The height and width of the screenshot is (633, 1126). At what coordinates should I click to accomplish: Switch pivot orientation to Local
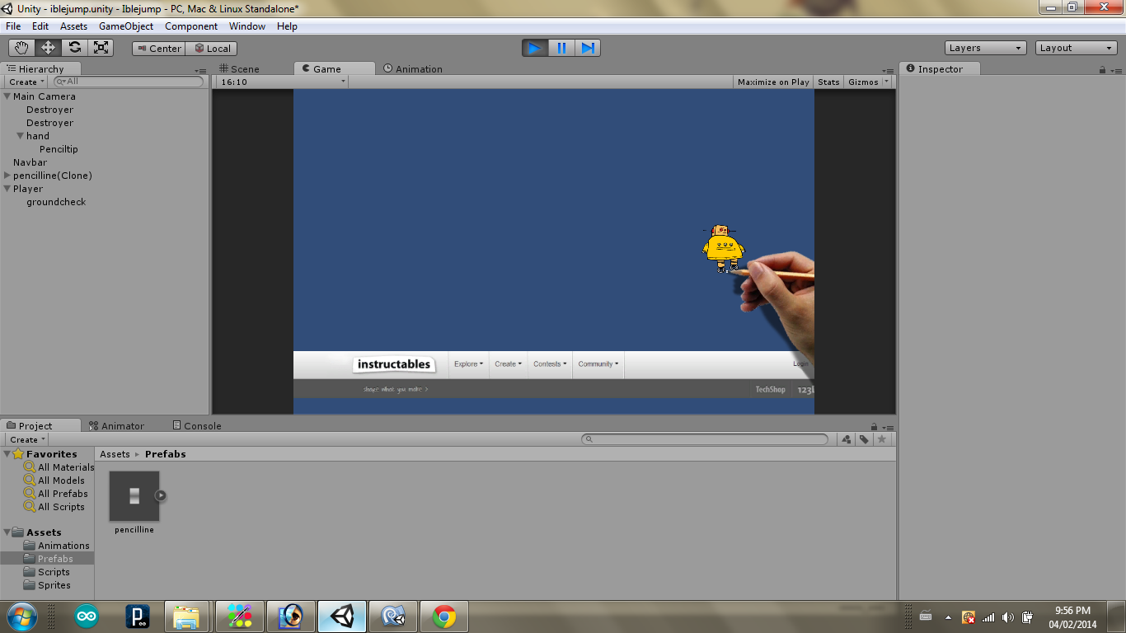point(211,48)
